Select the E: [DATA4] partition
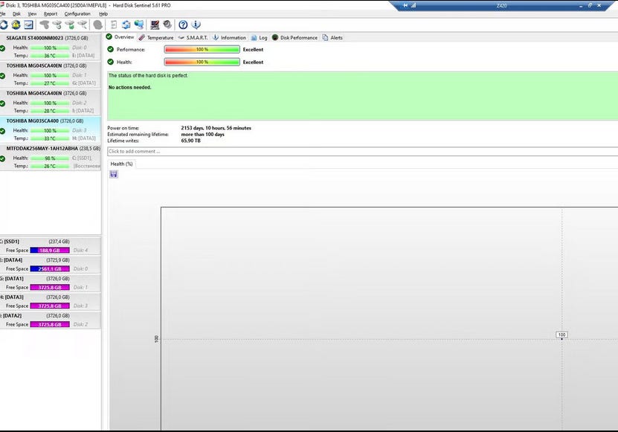 [x=51, y=265]
